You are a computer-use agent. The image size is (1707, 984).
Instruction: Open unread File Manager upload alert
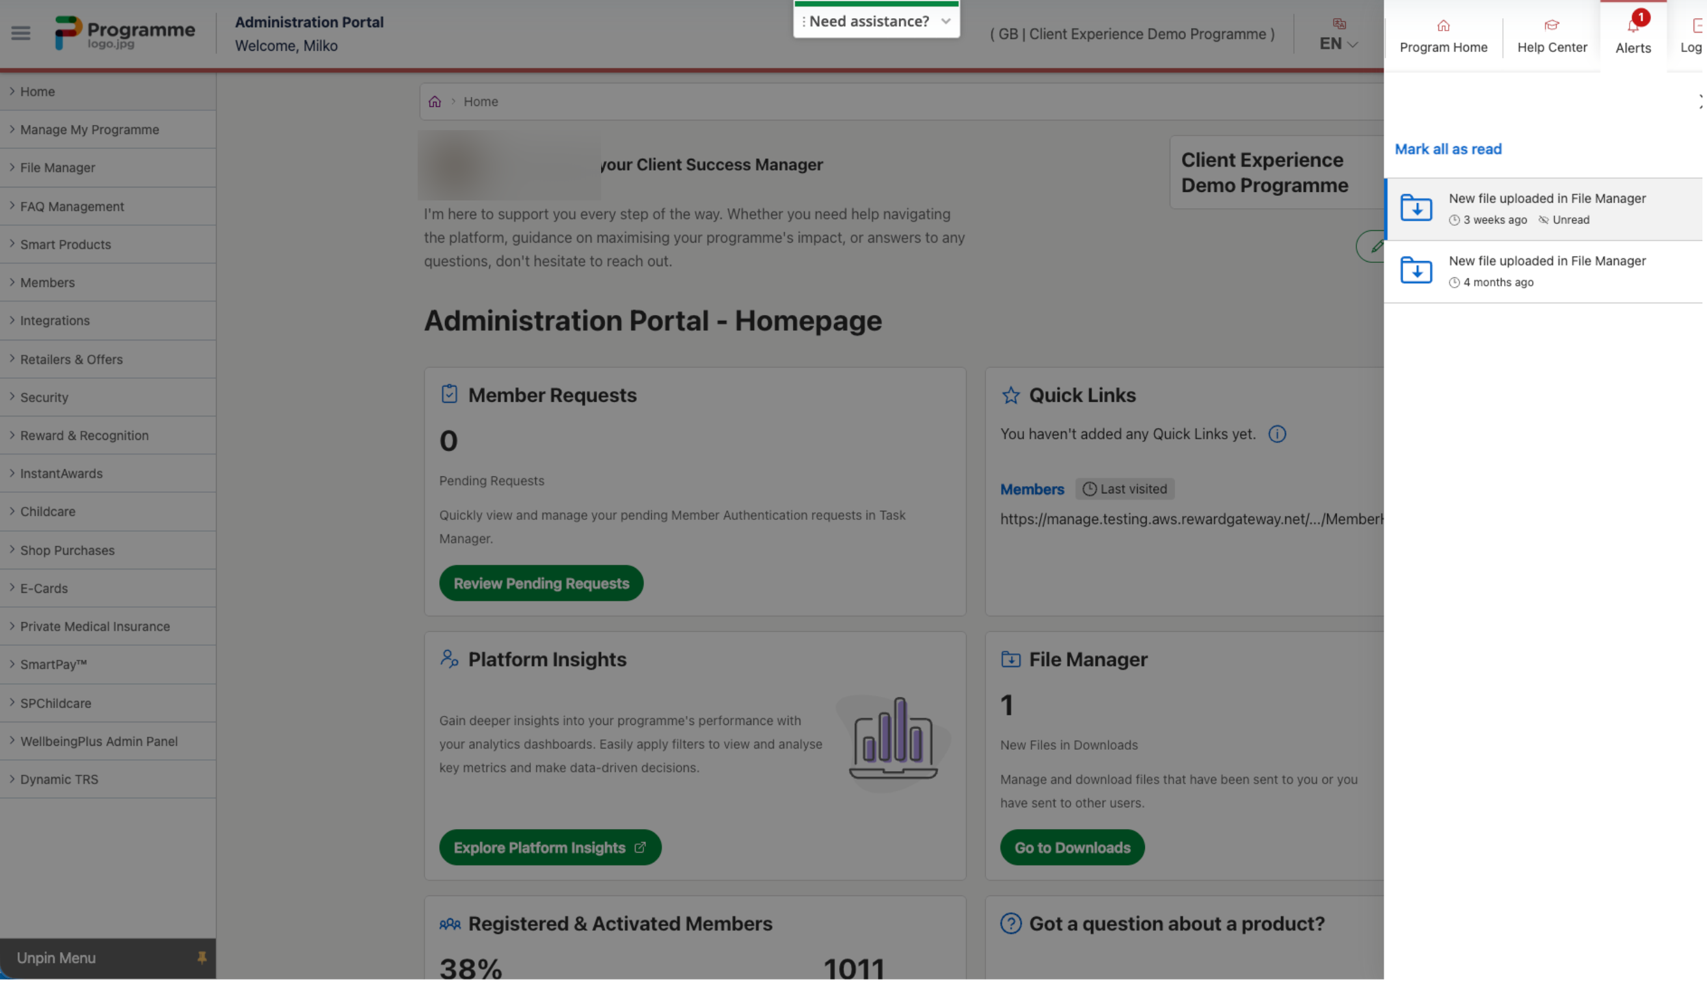pos(1546,209)
